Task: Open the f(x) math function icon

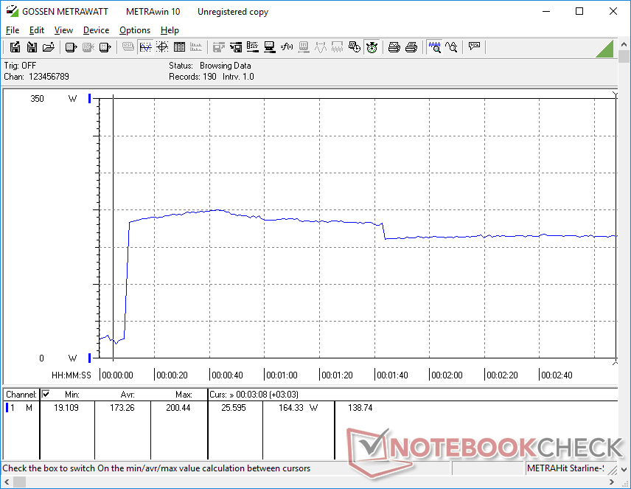Action: point(287,47)
